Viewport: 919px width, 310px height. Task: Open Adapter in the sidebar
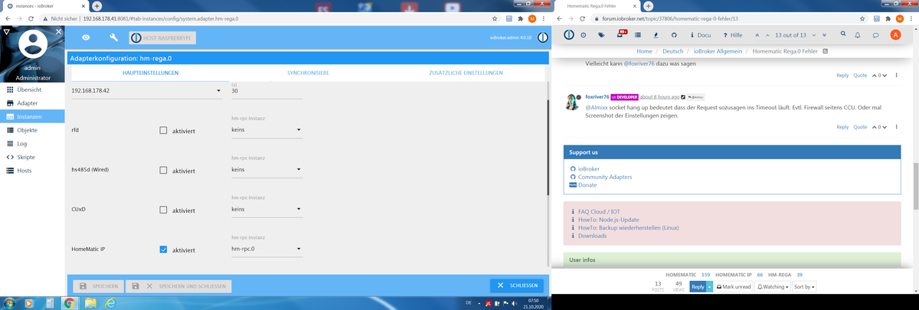tap(33, 103)
